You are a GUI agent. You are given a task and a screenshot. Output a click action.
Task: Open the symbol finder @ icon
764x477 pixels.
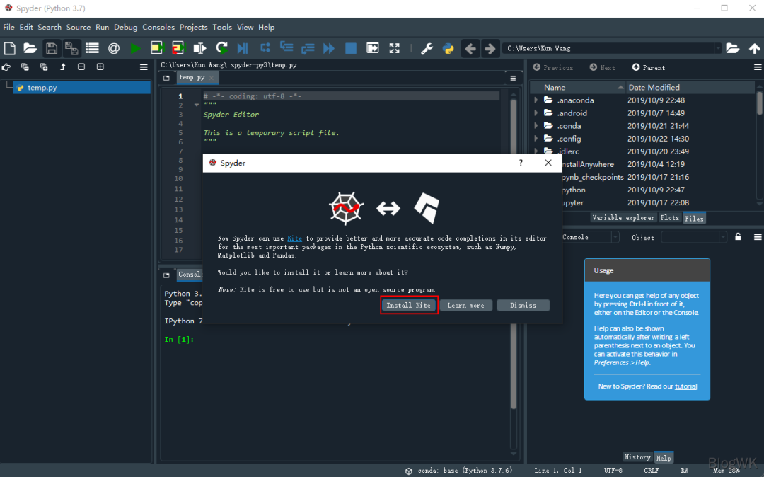coord(113,48)
